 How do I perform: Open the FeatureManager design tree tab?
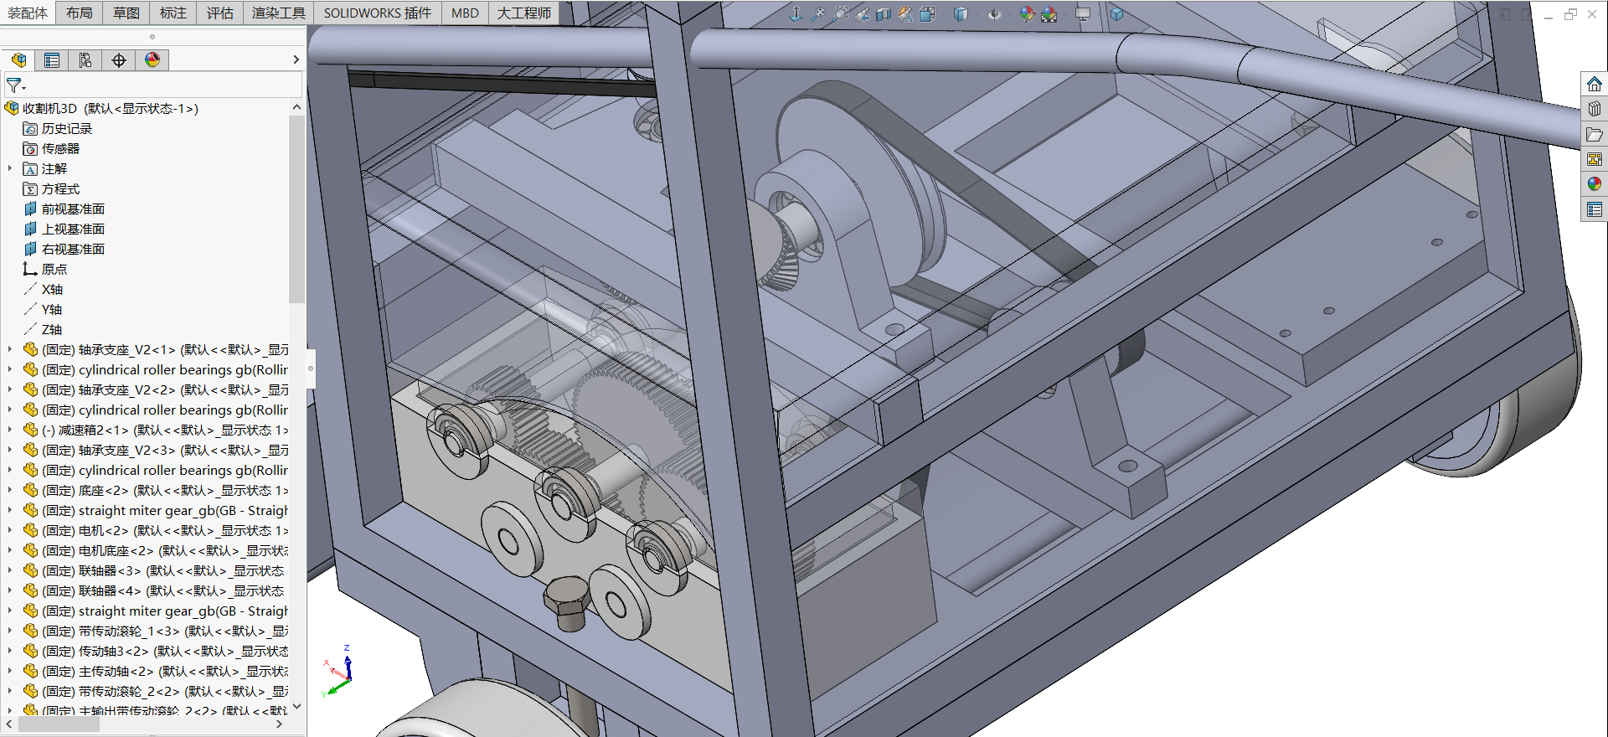point(18,60)
